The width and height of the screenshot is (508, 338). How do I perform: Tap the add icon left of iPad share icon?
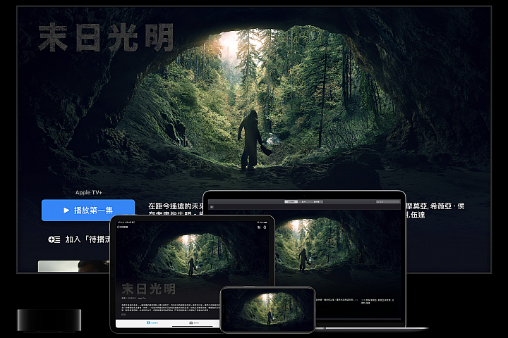pos(259,227)
